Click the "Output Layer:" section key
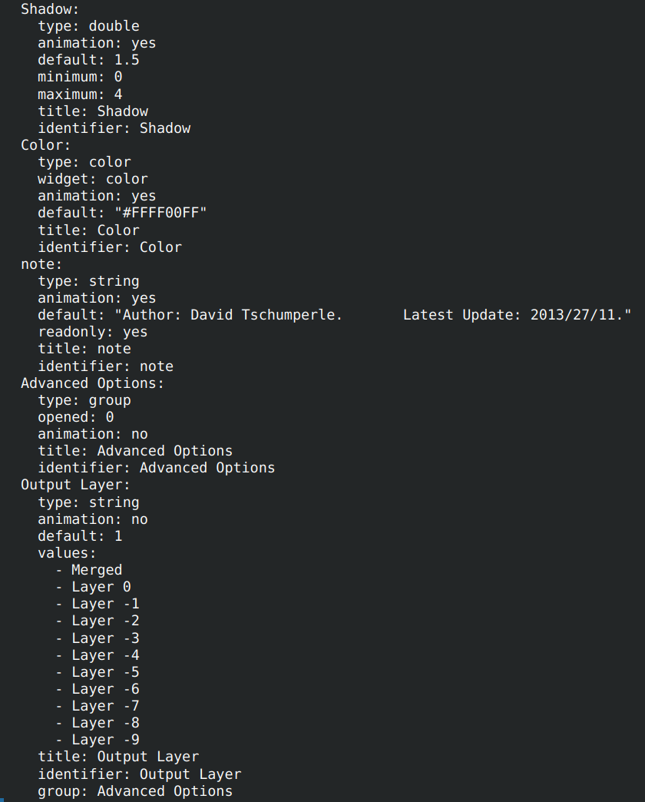 coord(76,485)
